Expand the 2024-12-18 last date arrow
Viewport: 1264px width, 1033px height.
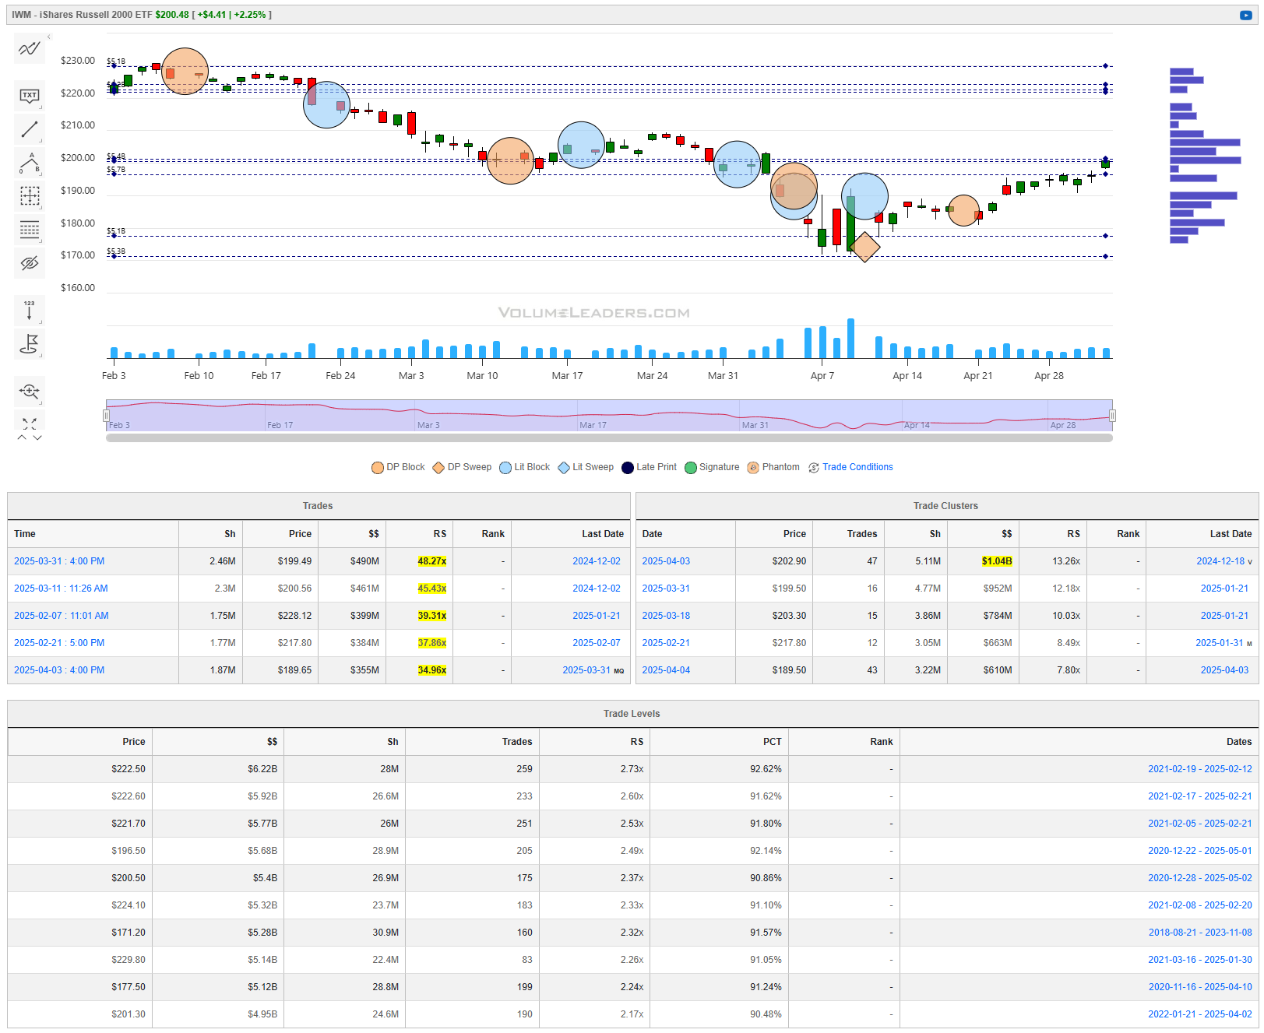tap(1250, 561)
